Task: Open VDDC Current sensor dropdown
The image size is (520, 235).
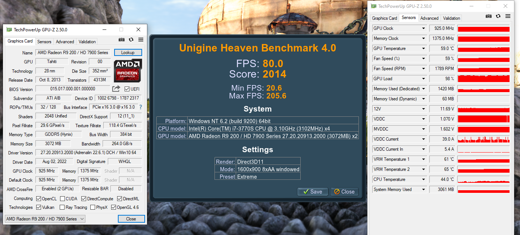Action: point(423,139)
